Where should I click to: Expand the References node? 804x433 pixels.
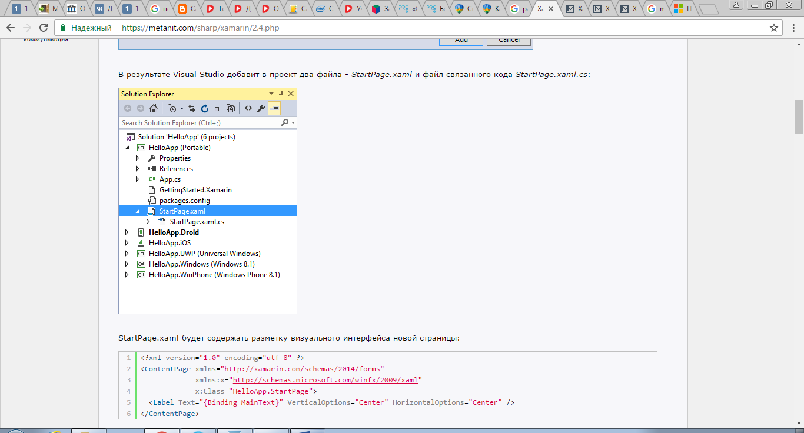pos(138,169)
